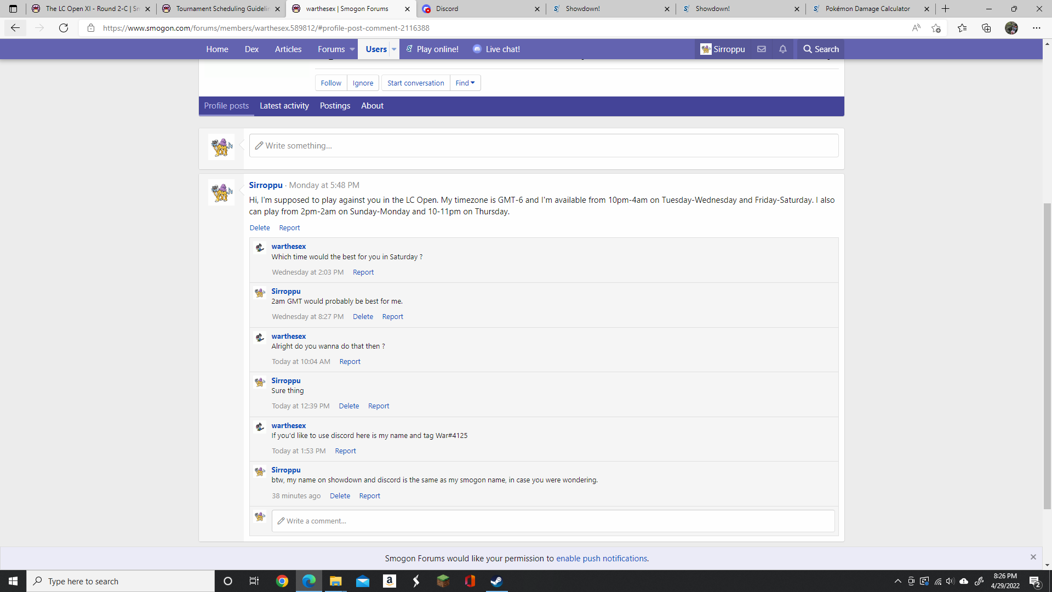Click the Follow button

331,83
